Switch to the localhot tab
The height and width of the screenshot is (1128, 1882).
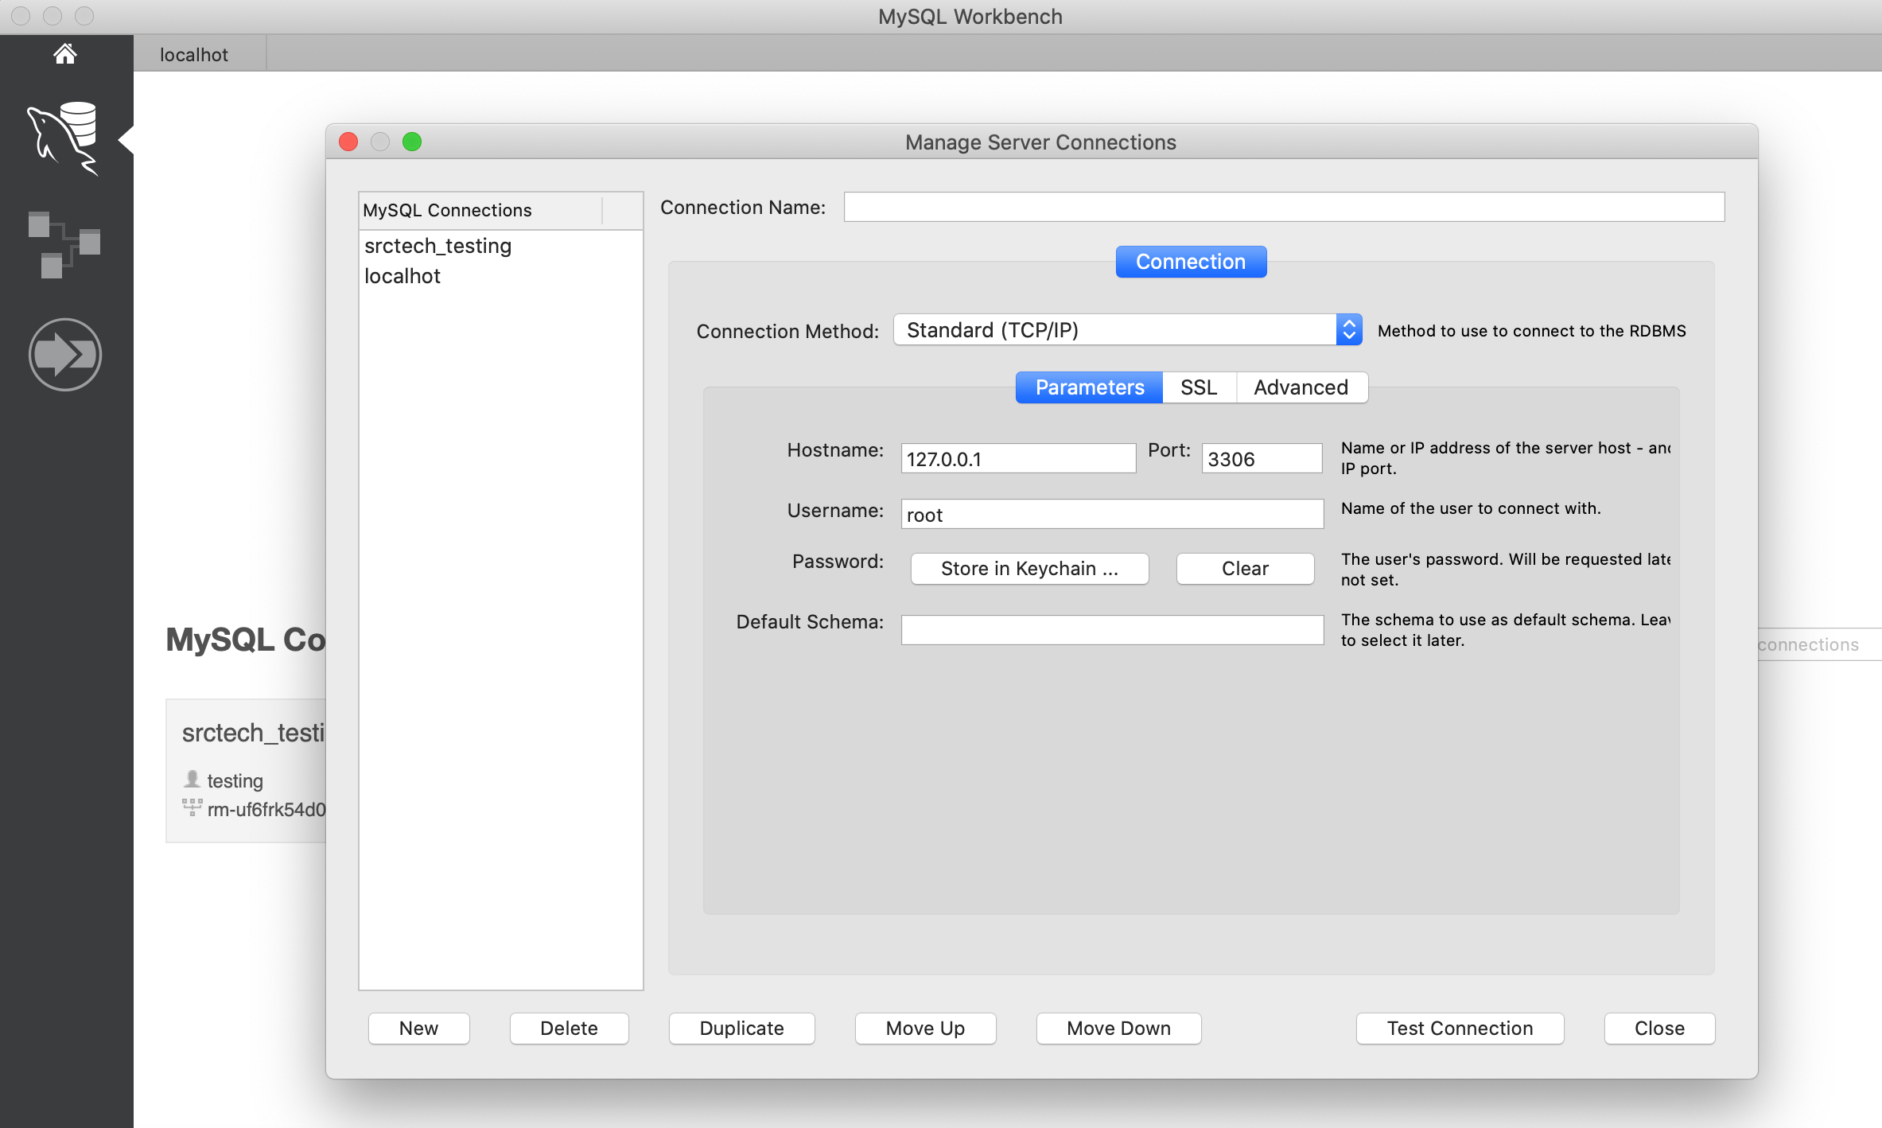click(x=194, y=55)
